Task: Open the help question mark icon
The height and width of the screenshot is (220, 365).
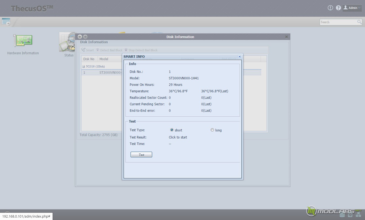Action: pos(338,8)
